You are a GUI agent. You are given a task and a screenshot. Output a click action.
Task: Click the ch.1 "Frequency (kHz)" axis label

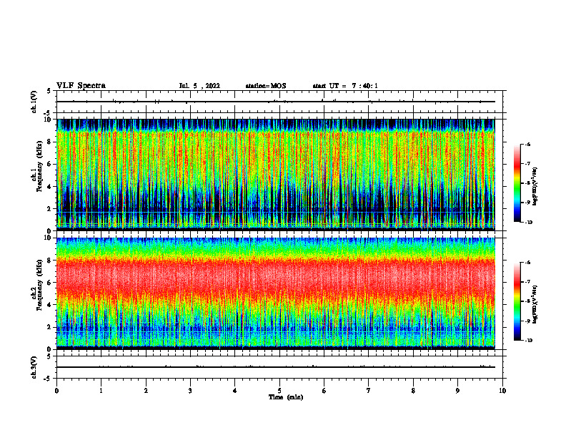click(40, 166)
